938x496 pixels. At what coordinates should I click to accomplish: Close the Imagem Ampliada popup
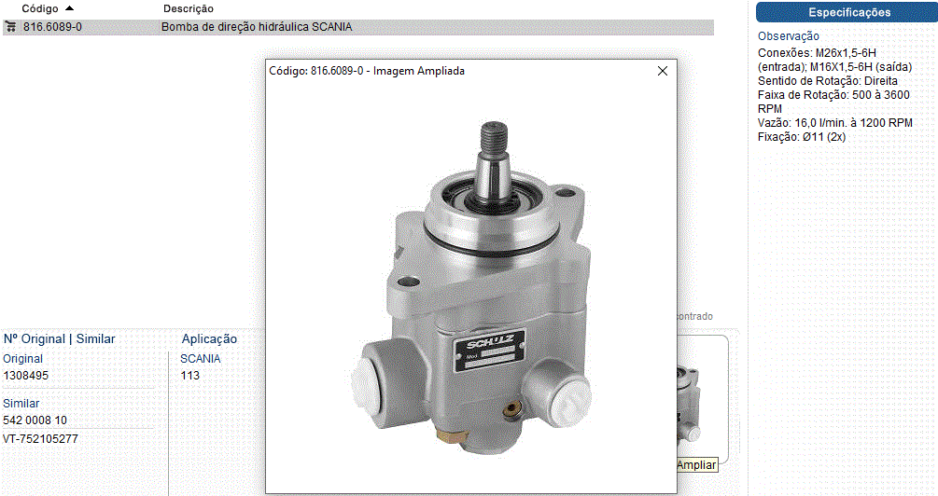[663, 71]
